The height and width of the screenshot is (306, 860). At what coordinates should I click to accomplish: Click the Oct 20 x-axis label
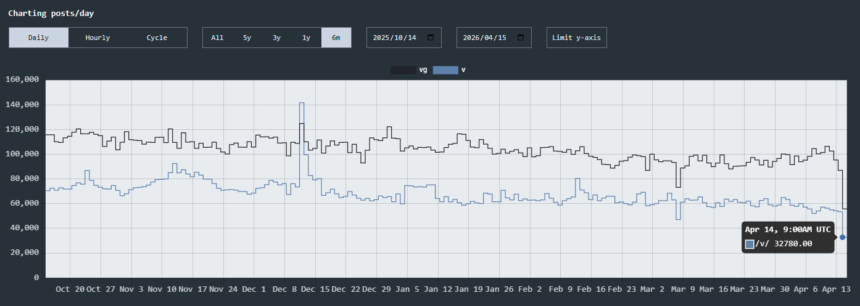point(70,289)
